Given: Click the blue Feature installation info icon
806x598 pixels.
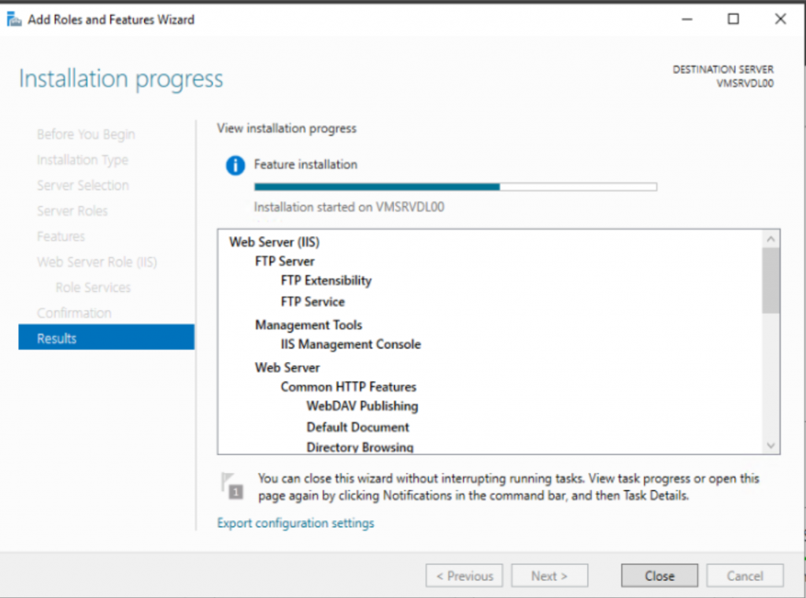Looking at the screenshot, I should tap(234, 165).
